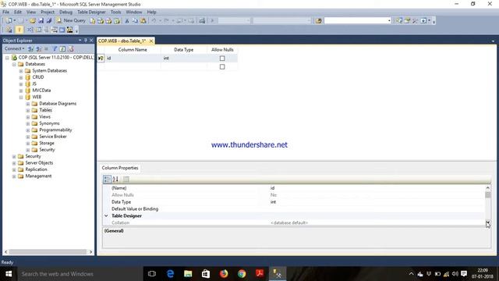The height and width of the screenshot is (281, 499).
Task: Open the search combo box dropdown in toolbar
Action: point(389,21)
